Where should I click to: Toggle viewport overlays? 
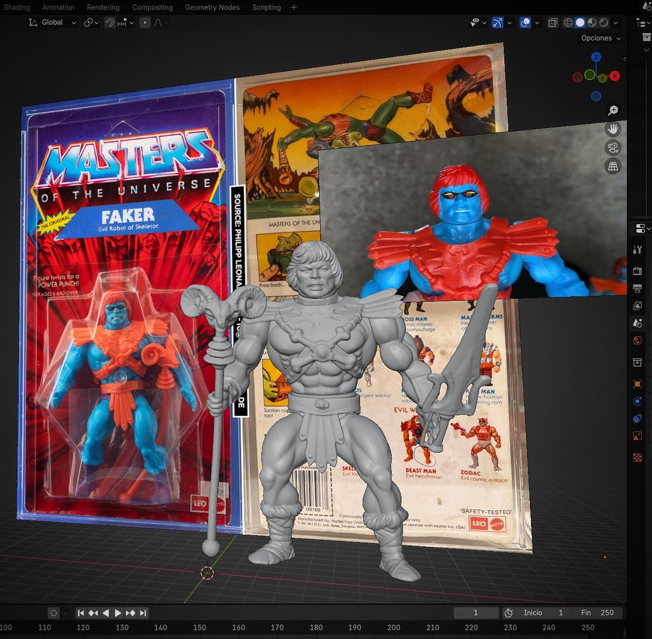[x=525, y=22]
